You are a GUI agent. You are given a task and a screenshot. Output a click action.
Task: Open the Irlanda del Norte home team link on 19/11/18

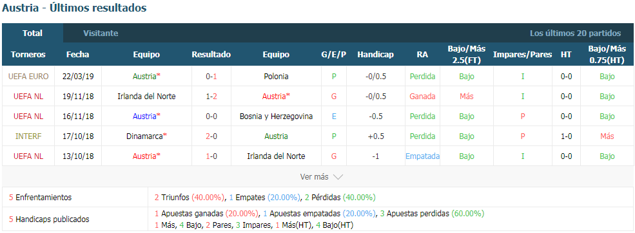146,97
